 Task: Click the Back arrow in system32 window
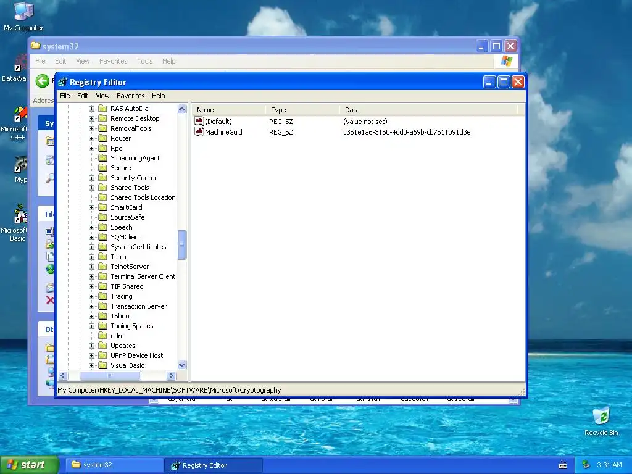(43, 81)
